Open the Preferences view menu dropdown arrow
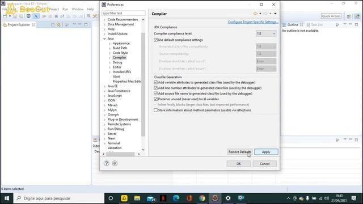The height and width of the screenshot is (204, 363). tap(275, 14)
